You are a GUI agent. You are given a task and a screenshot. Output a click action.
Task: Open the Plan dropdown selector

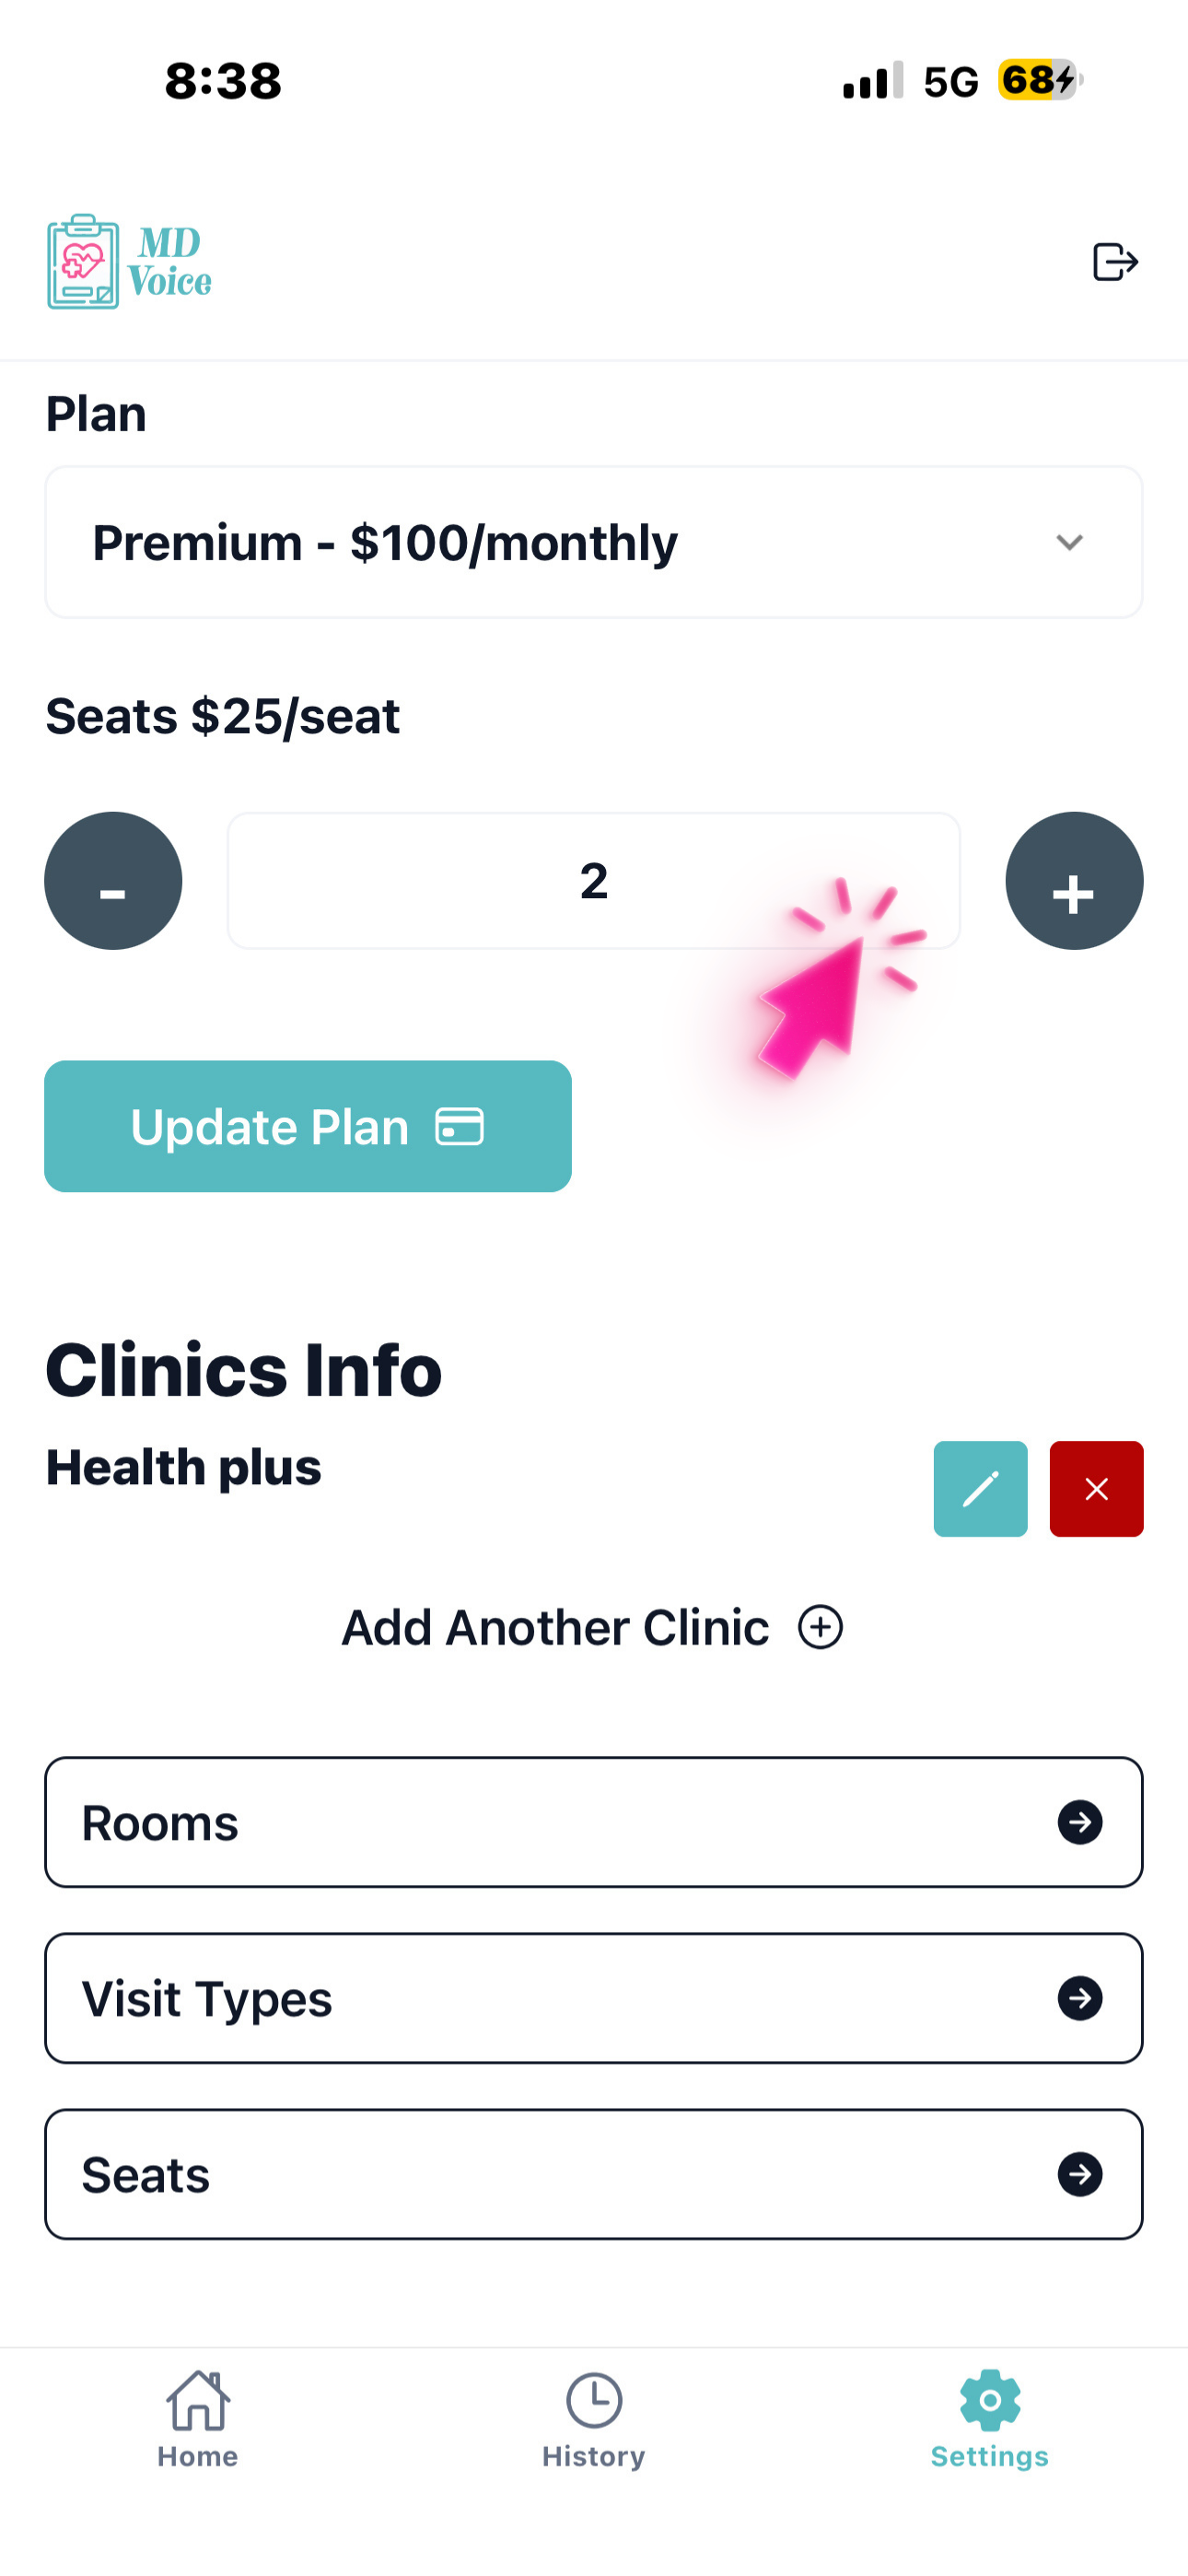tap(592, 542)
